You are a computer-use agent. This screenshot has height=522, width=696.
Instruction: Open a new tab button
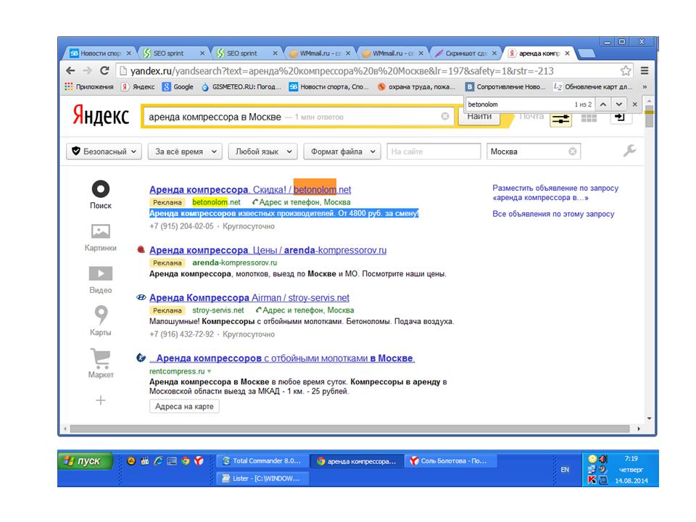tap(587, 54)
